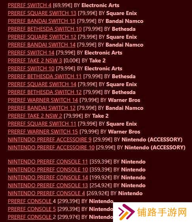The width and height of the screenshot is (192, 222).
Task: Open PREREF BANDAI SWITCH 13 listing
Action: click(41, 21)
